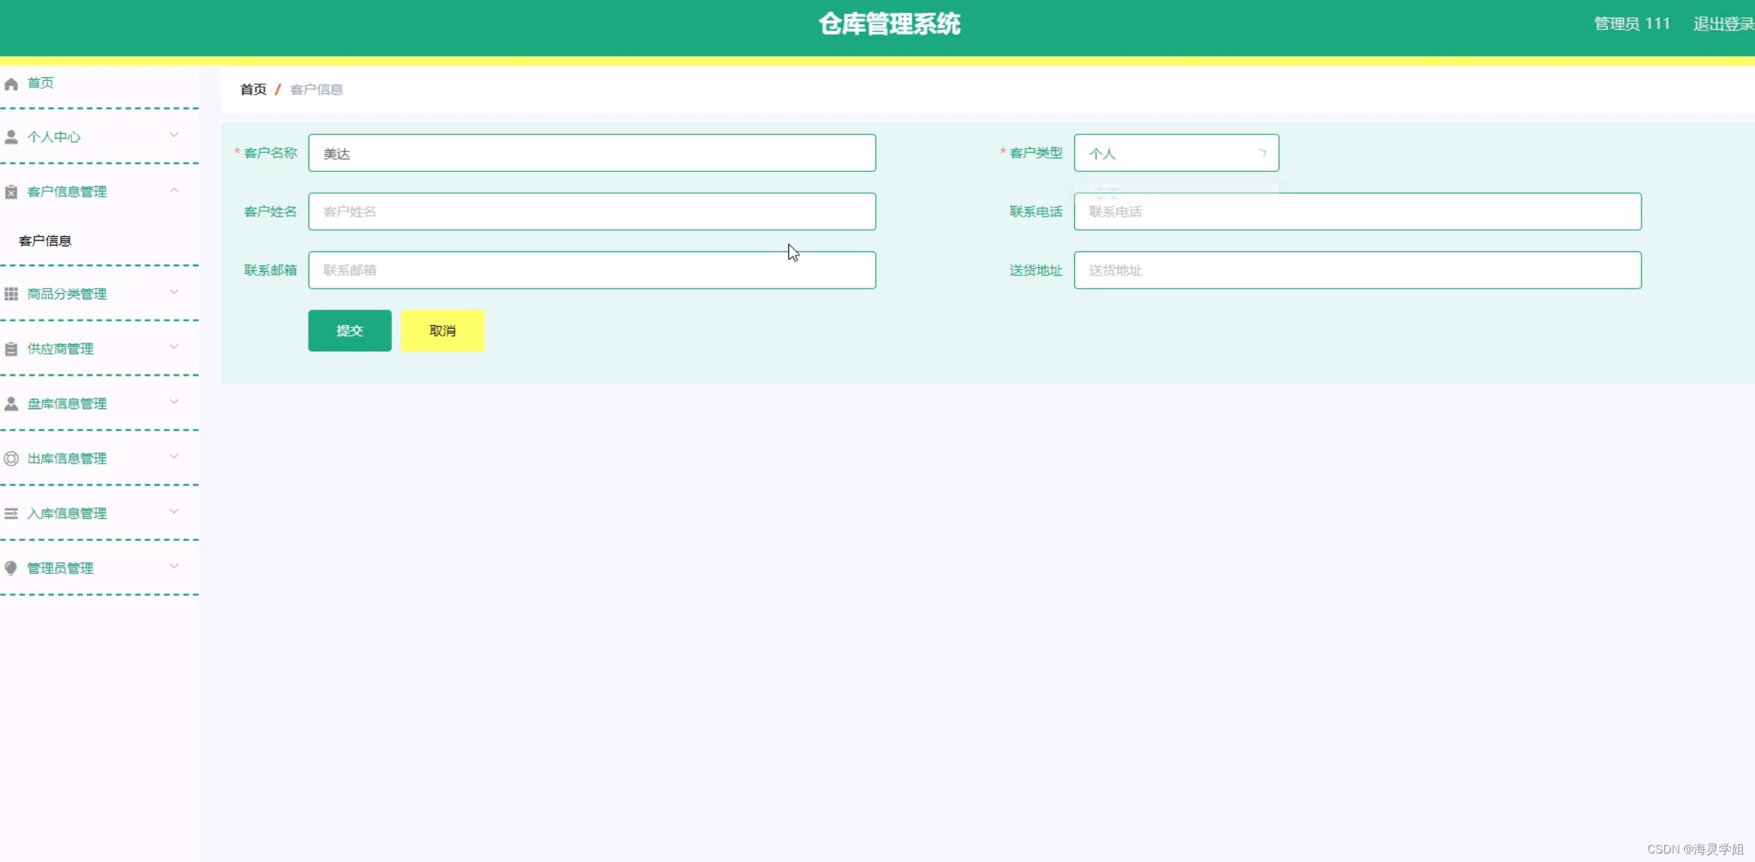The width and height of the screenshot is (1755, 862).
Task: Click the grid icon beside 商品分类管理
Action: (x=11, y=294)
